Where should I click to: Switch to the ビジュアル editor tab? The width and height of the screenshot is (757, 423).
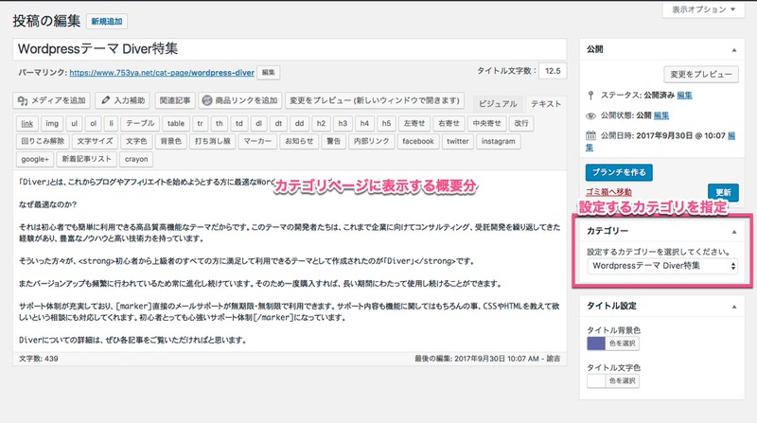[x=498, y=104]
